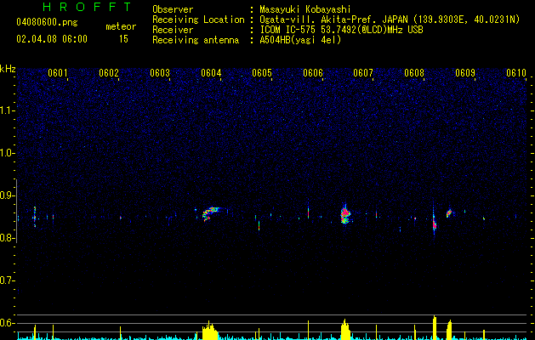This screenshot has width=535, height=340.
Task: Click the yellow signal peak below 0604
Action: [209, 331]
